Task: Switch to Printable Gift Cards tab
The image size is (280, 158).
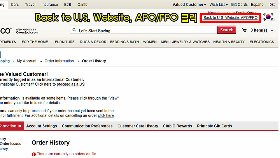Action: click(x=214, y=126)
